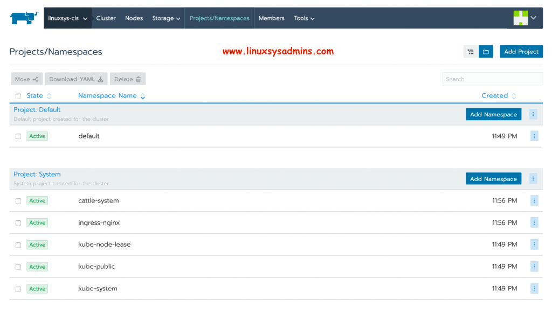Switch to flat list view icon
552x320 pixels.
[471, 52]
